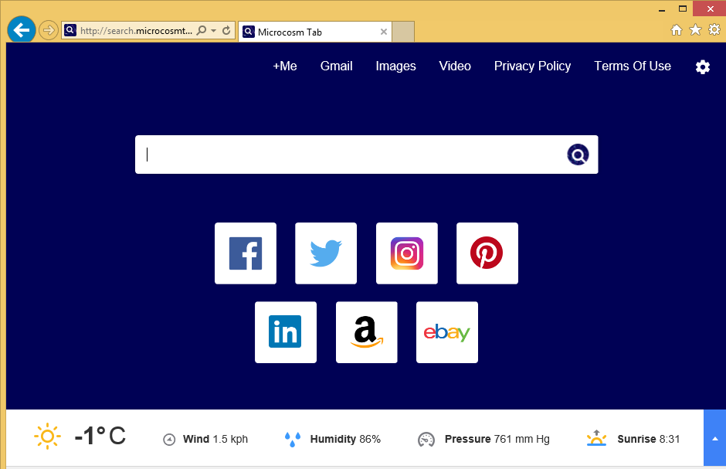Open page settings gear icon
The width and height of the screenshot is (726, 469).
(703, 67)
